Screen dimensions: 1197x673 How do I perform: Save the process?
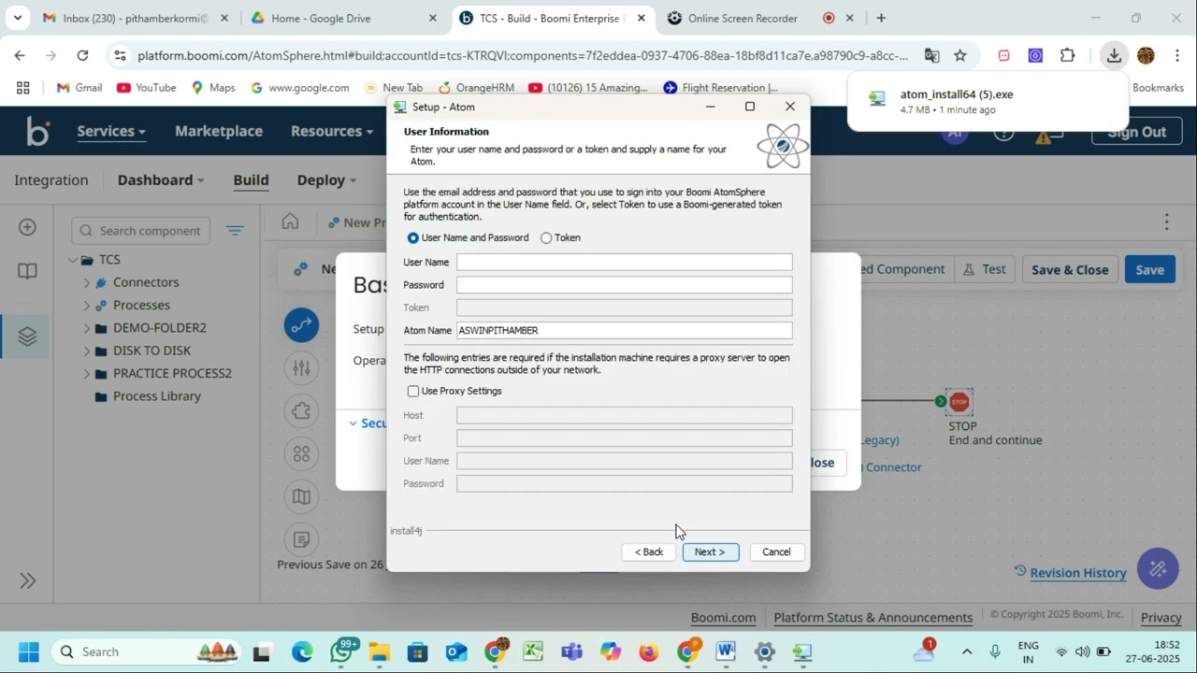tap(1149, 269)
